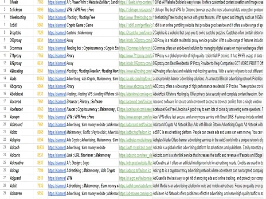Open the adcryp.to favicon.ico link

(x=135, y=170)
